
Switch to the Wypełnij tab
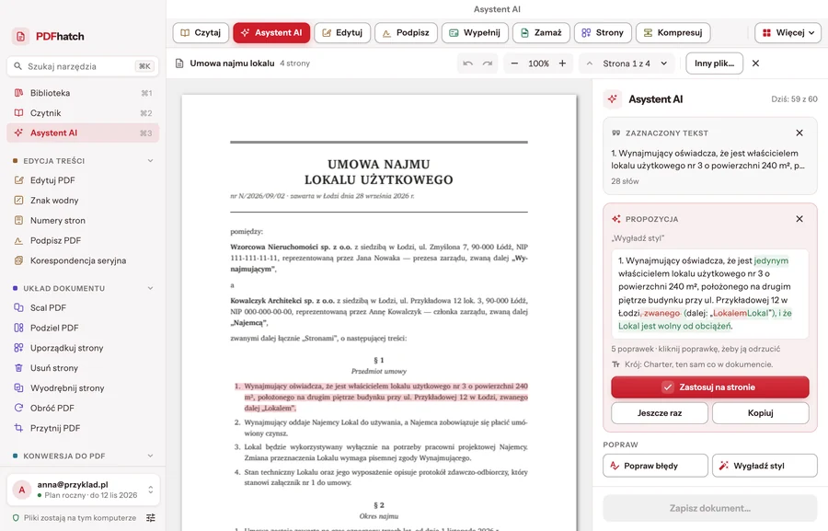pos(475,33)
